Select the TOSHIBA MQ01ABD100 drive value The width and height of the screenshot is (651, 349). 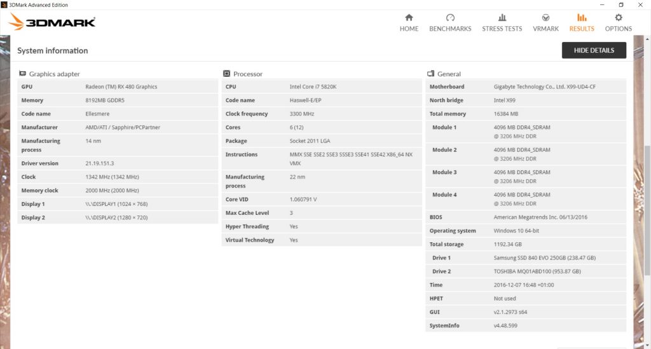coord(537,271)
